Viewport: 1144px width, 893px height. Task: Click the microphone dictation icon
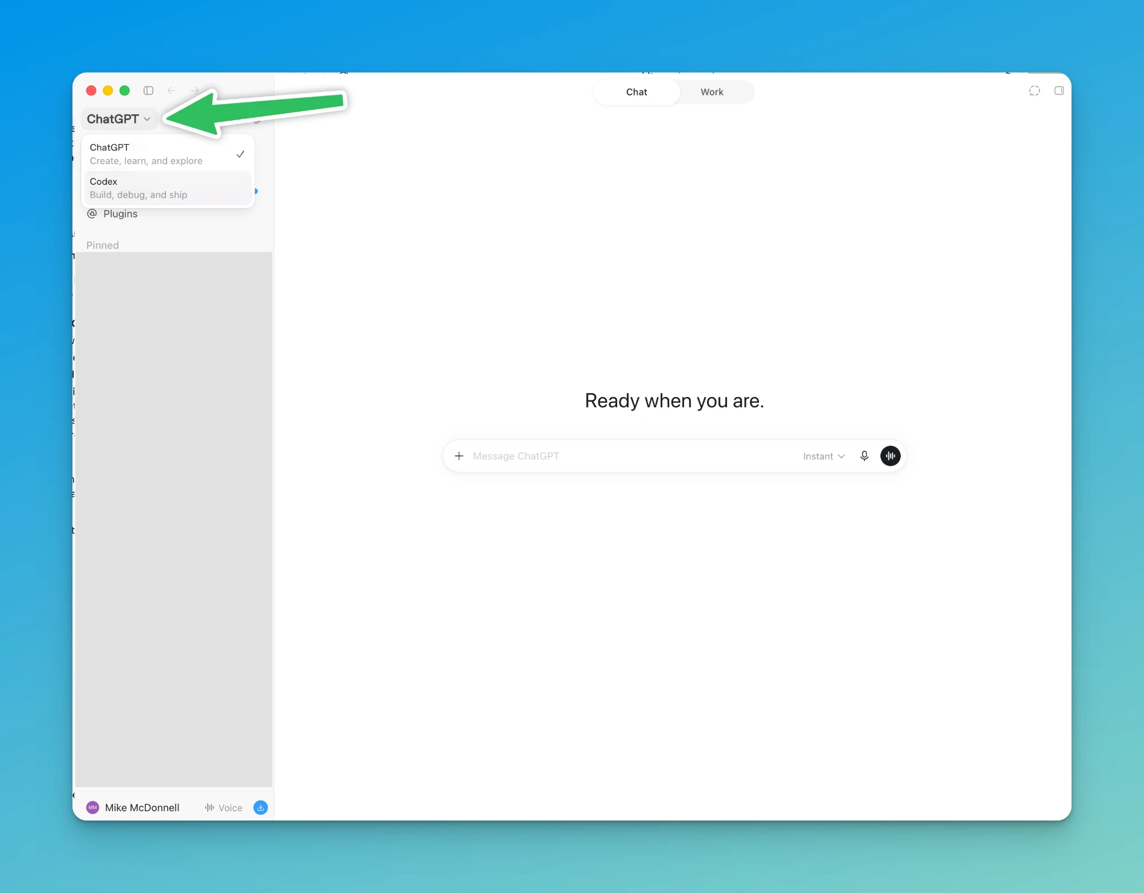[864, 456]
